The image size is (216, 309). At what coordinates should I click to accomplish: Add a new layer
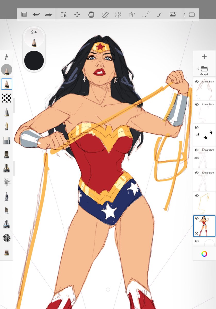click(x=204, y=57)
